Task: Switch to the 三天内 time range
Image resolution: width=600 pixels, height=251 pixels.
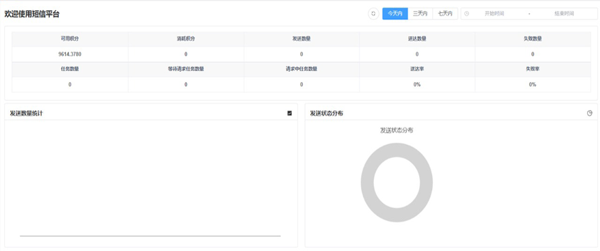Action: pos(420,14)
